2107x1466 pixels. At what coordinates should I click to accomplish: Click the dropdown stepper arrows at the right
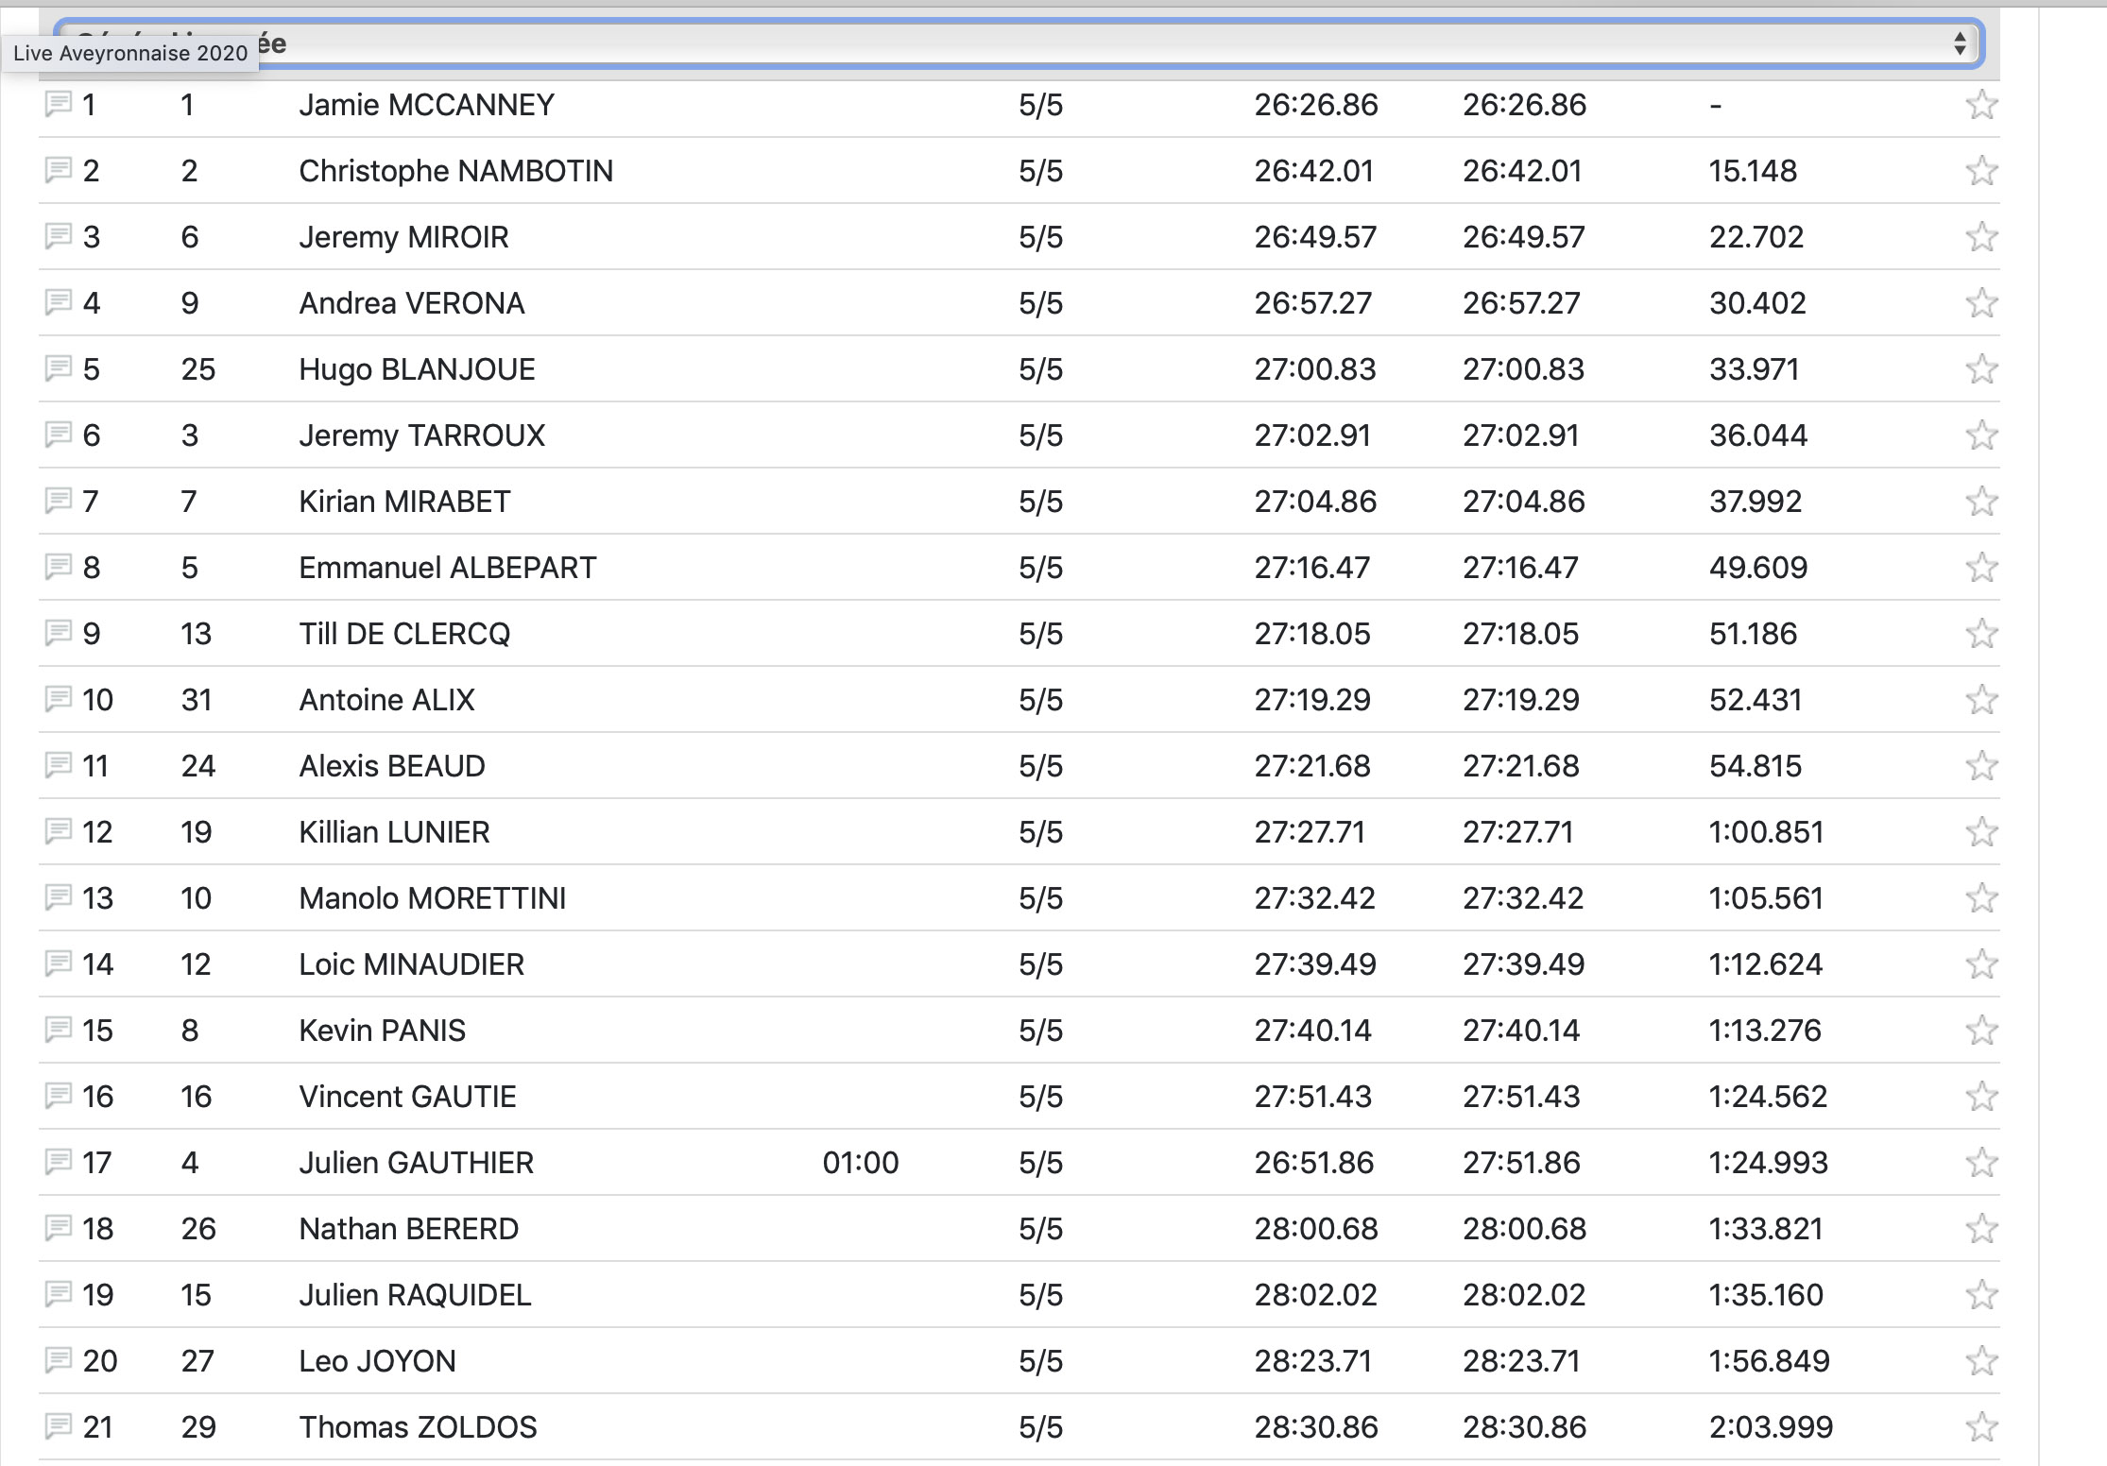coord(1959,43)
